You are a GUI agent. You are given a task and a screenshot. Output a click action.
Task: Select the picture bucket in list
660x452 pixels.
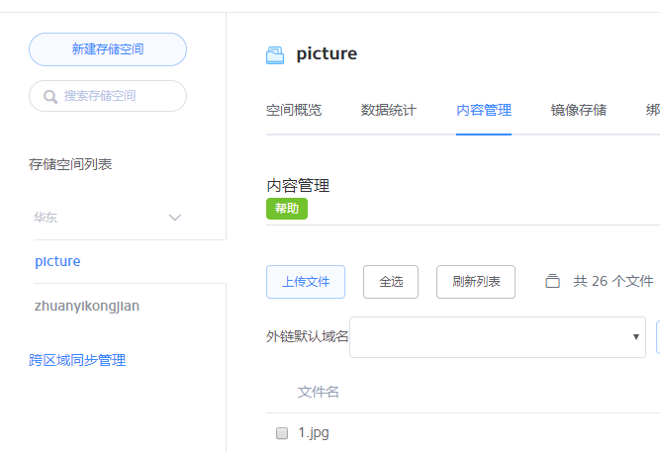57,261
